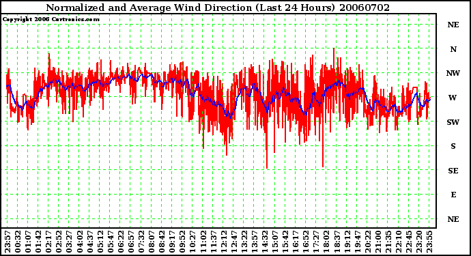Click the 10:27 time label
Screen dimensions: 471x256
pyautogui.click(x=193, y=242)
